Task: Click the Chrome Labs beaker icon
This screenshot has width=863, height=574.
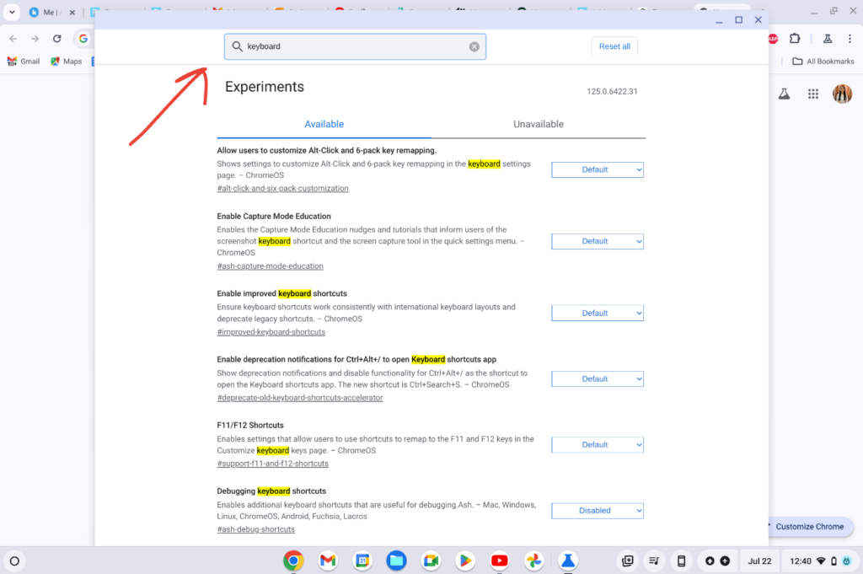Action: click(x=828, y=38)
